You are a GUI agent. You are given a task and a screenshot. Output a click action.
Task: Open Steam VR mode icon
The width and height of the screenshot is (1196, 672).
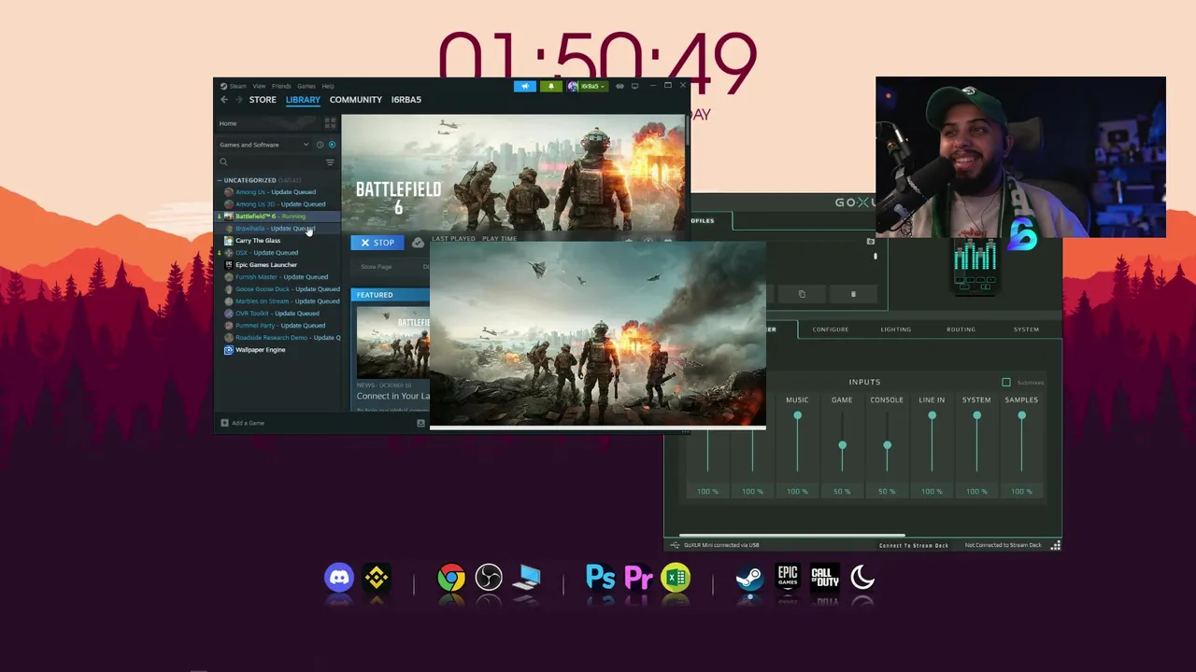point(619,86)
